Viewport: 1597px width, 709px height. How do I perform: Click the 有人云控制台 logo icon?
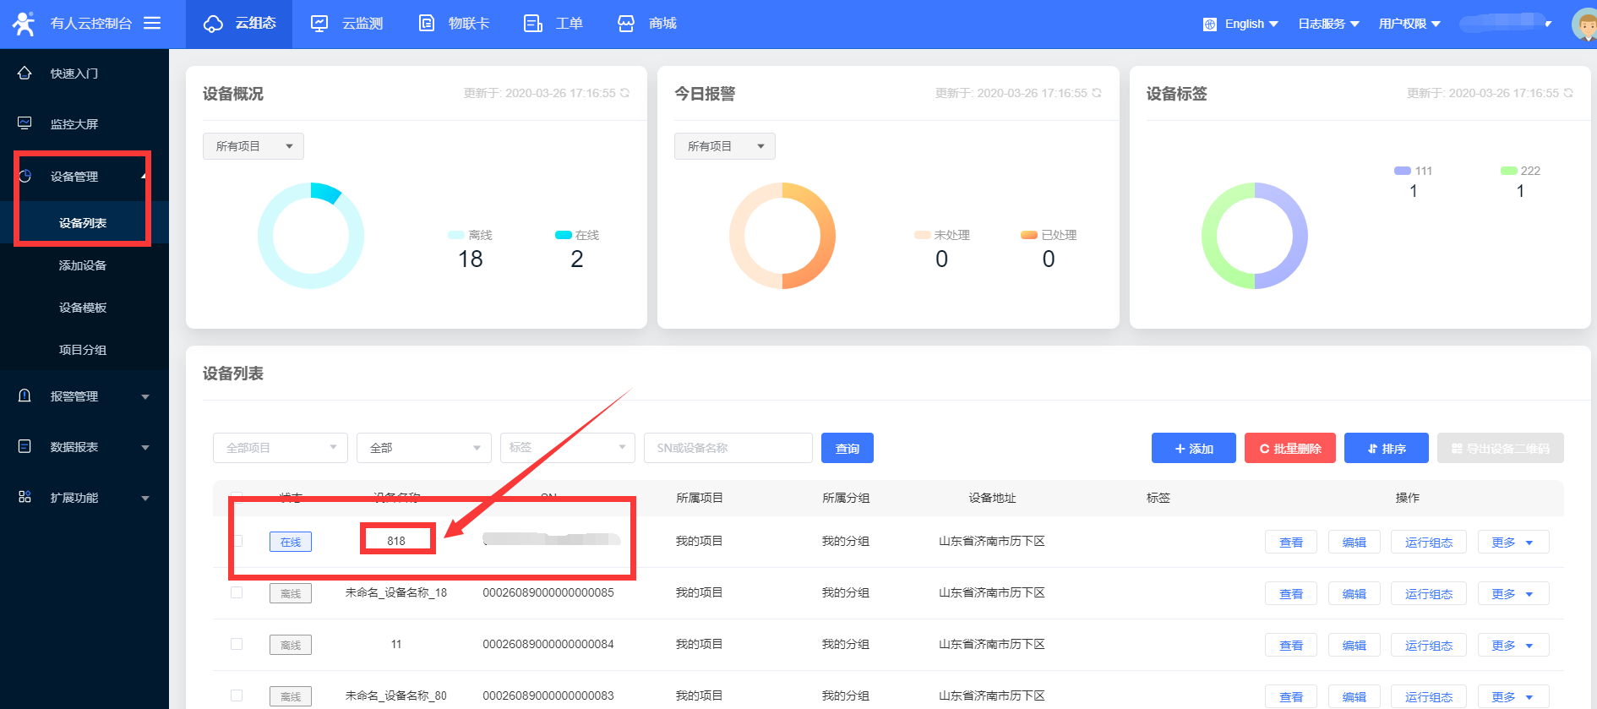24,24
